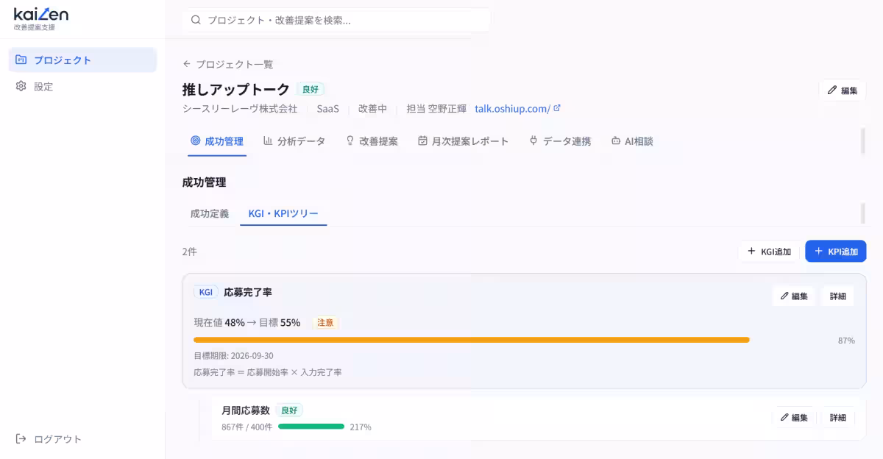This screenshot has height=459, width=883.
Task: Click the green 217% progress bar
Action: (x=311, y=426)
